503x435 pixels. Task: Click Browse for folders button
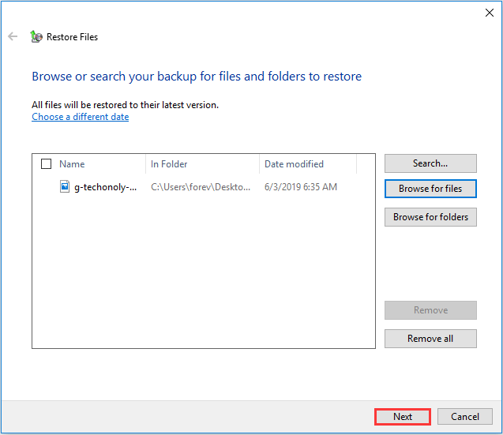430,217
